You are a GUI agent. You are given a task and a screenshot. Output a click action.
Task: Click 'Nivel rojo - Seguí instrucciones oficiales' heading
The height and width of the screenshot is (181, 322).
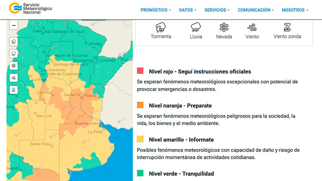(200, 72)
